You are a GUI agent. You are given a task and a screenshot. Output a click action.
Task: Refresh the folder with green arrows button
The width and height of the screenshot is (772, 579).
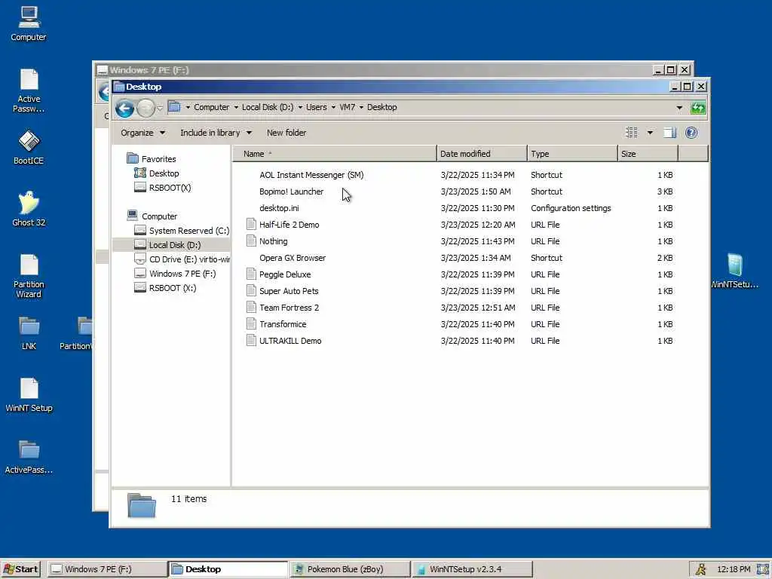[697, 107]
